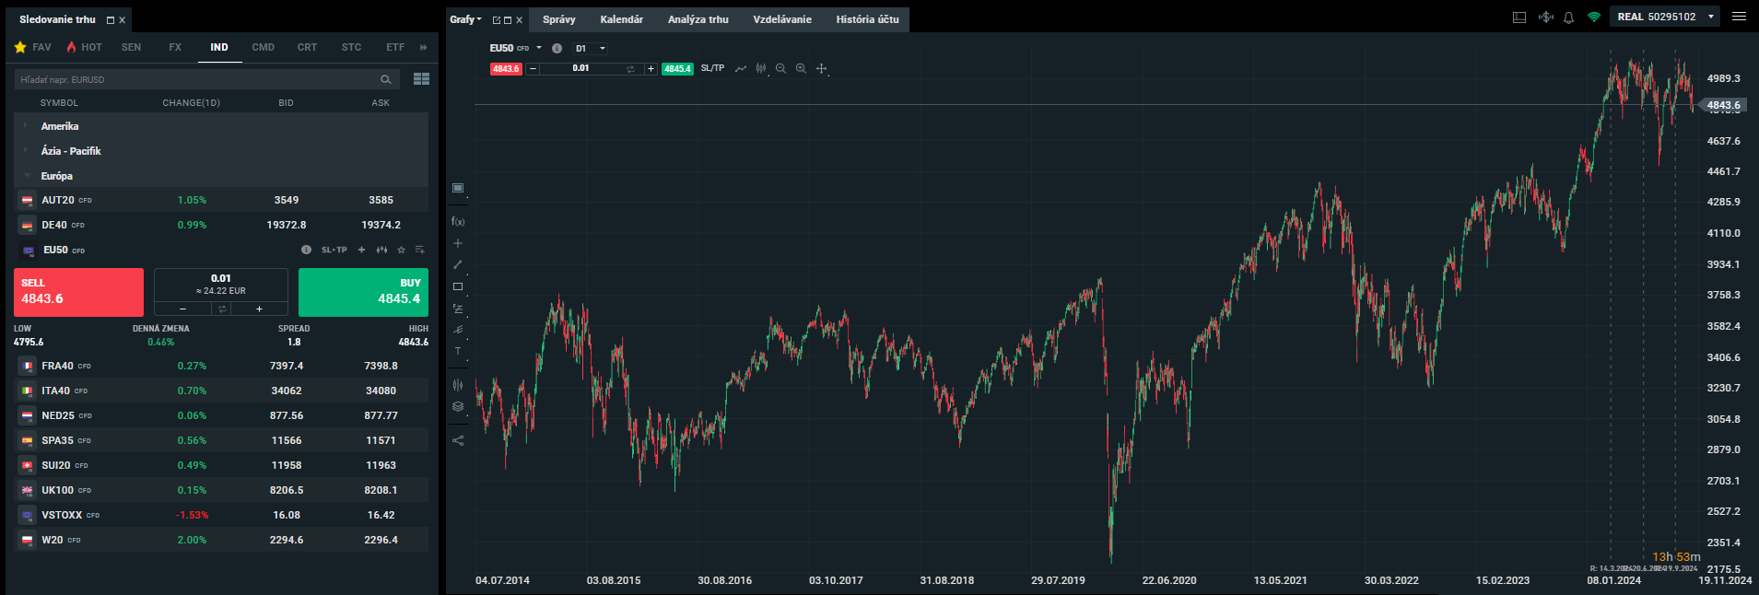Click the share chart icon
Image resolution: width=1759 pixels, height=595 pixels.
458,440
